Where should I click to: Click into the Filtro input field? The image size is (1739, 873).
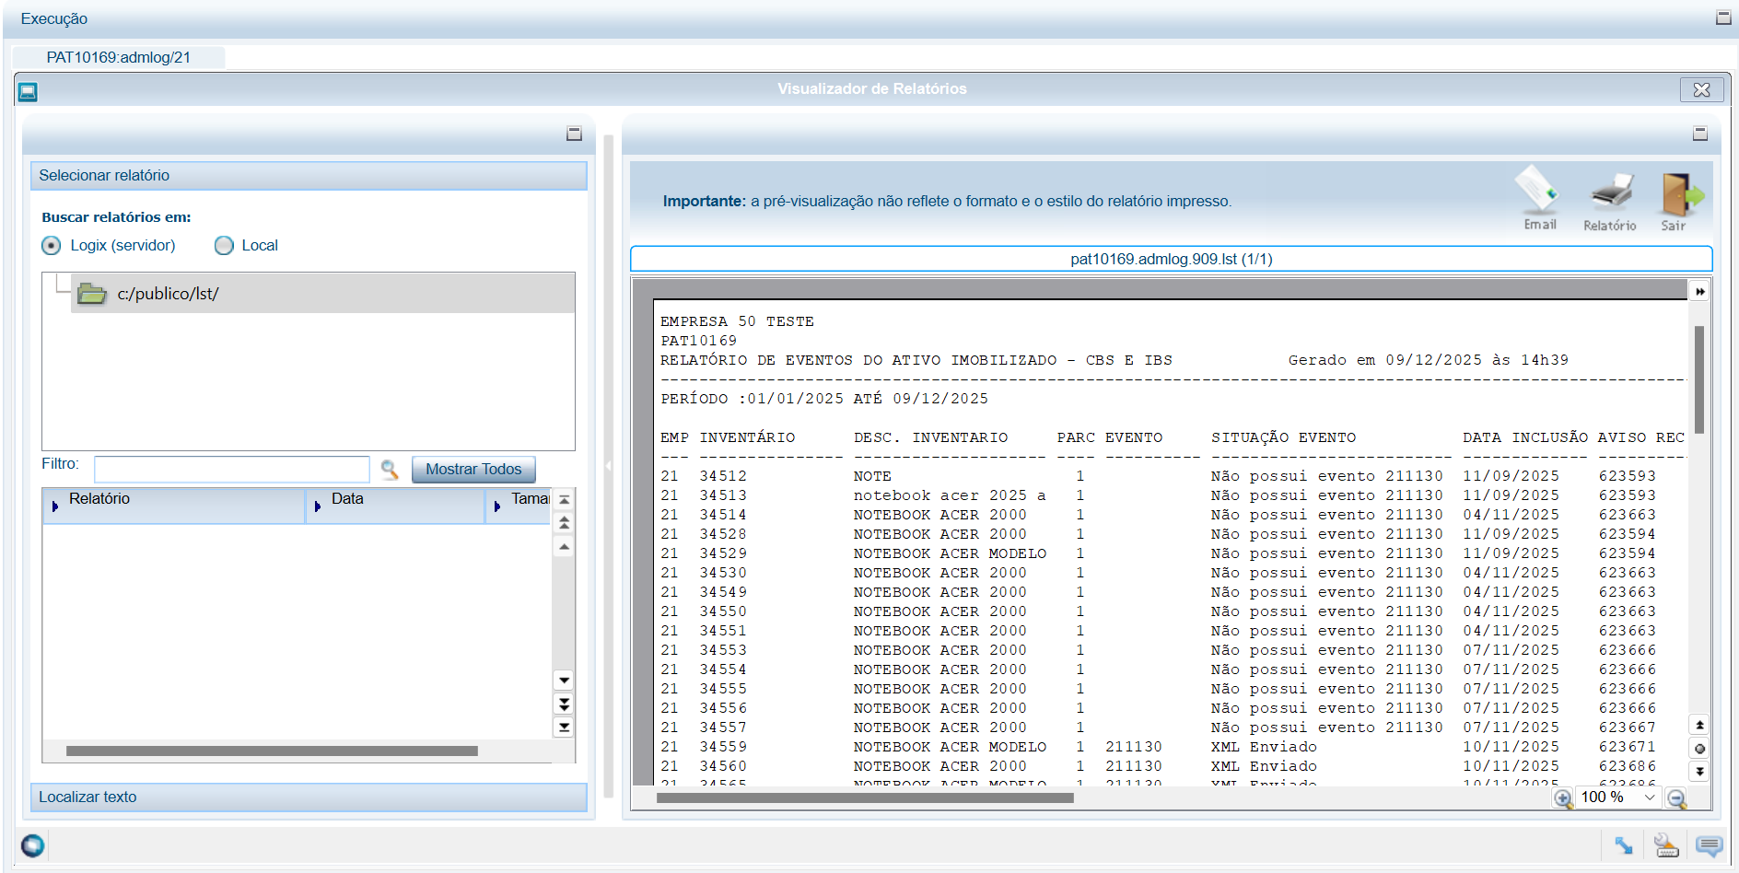pos(232,470)
